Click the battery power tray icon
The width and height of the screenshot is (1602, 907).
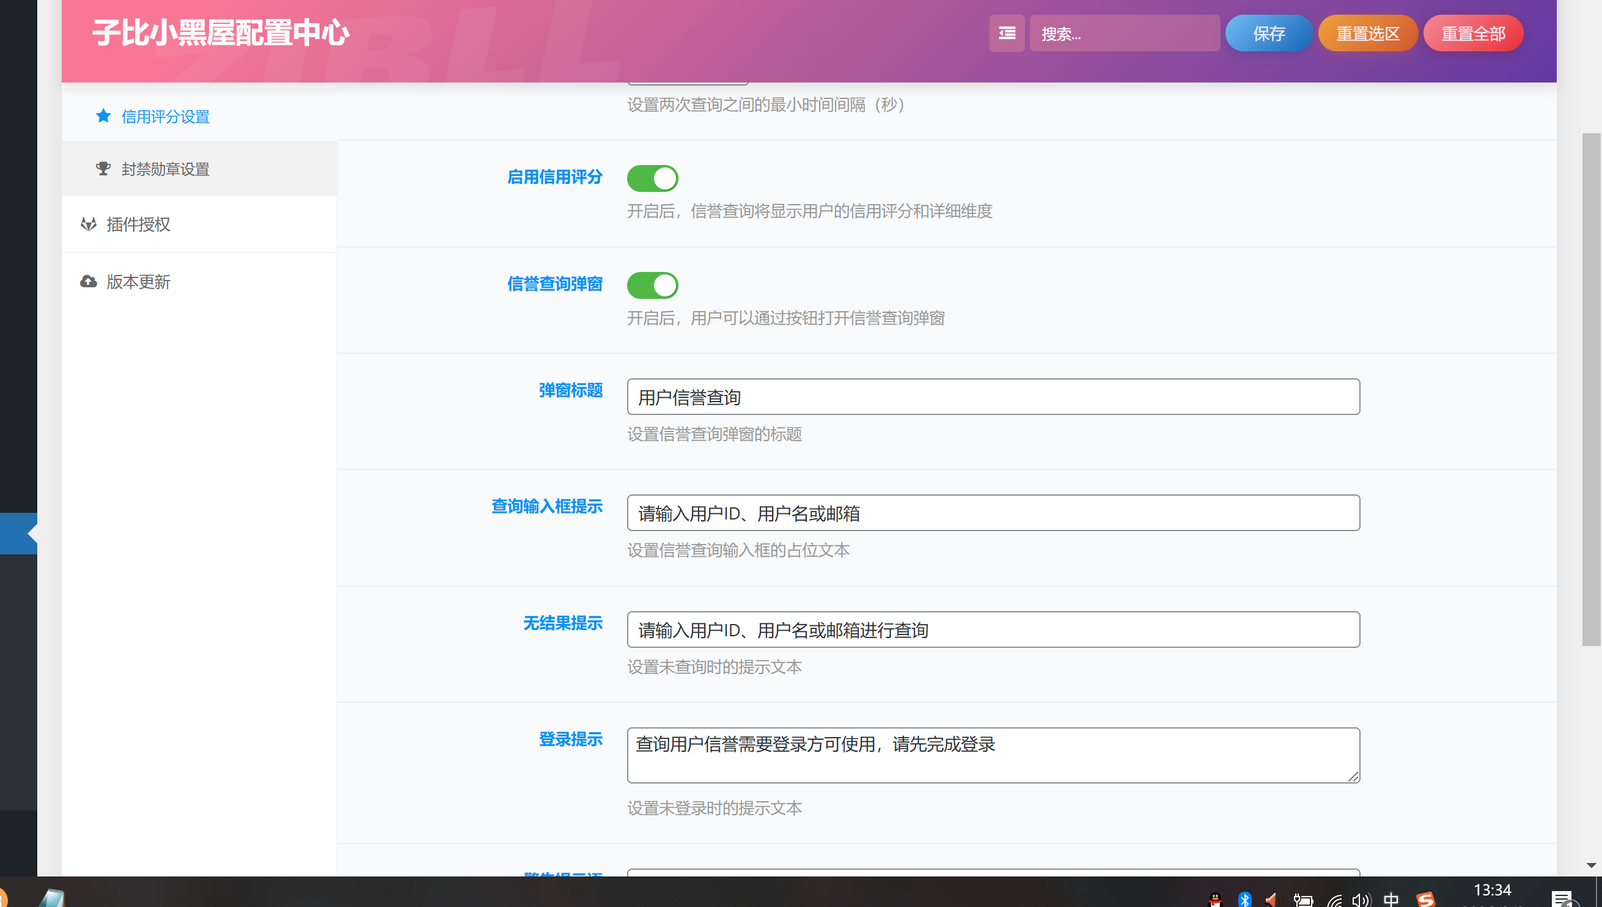(x=1303, y=900)
